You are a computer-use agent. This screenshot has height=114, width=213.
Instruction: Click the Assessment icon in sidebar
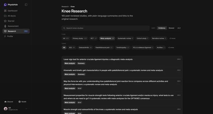5,26
